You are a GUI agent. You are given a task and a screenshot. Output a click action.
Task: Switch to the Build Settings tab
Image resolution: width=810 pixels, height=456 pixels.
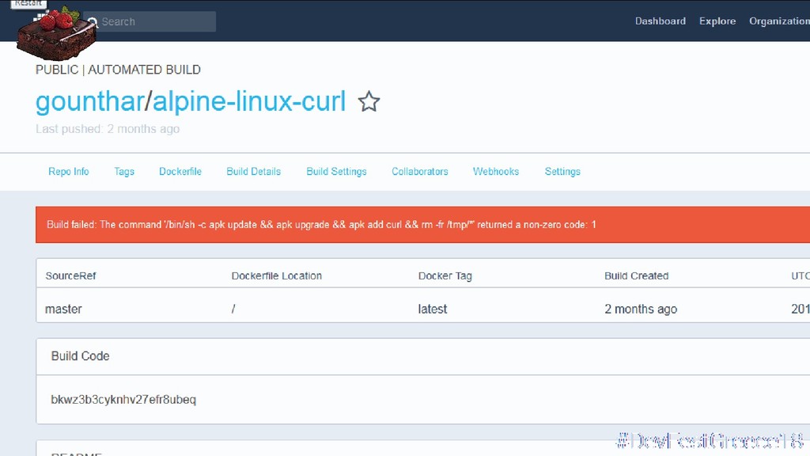(336, 172)
